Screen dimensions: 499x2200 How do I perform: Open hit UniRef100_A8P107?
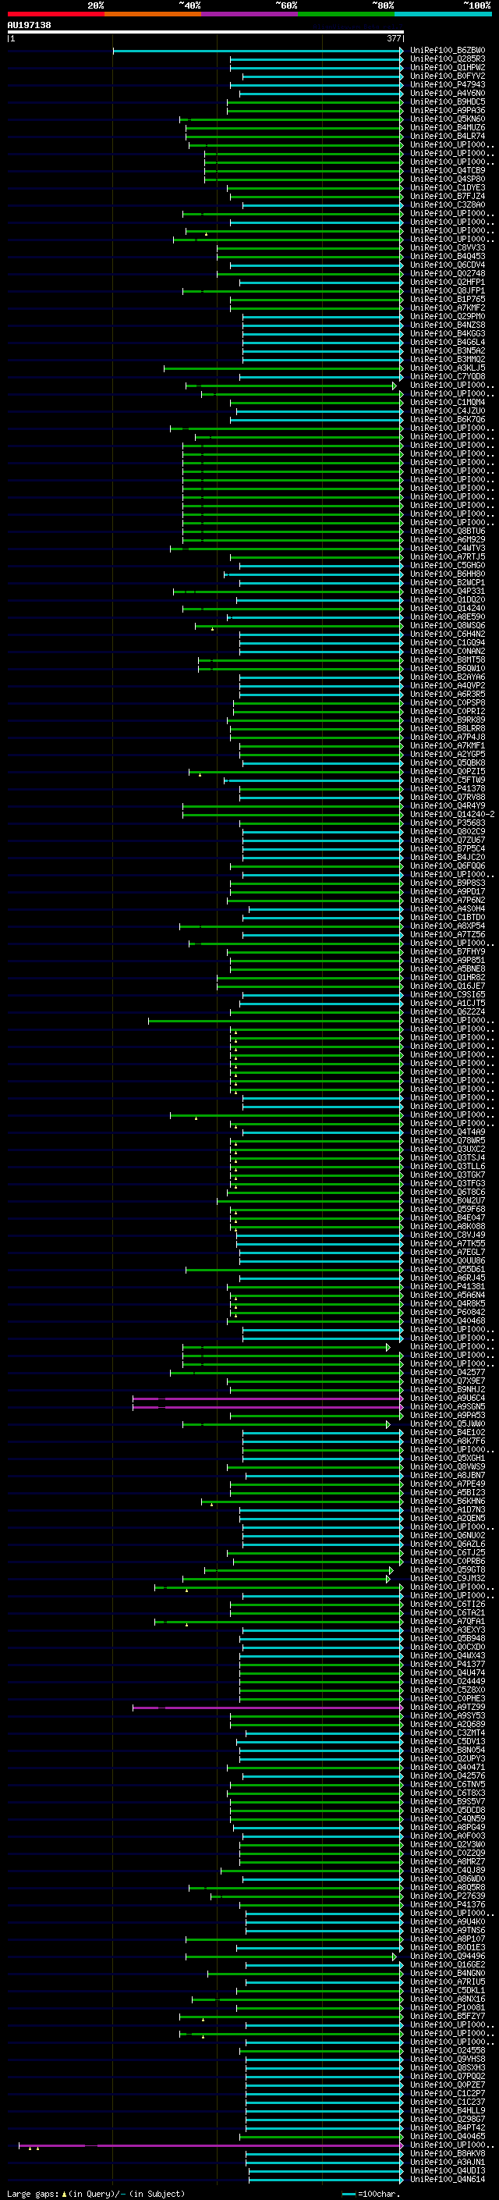tap(448, 1939)
